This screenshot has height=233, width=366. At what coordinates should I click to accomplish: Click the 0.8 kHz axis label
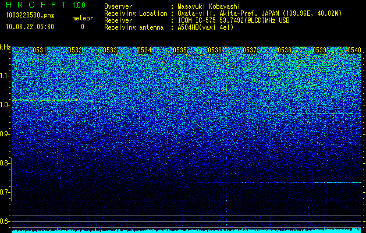pyautogui.click(x=5, y=163)
